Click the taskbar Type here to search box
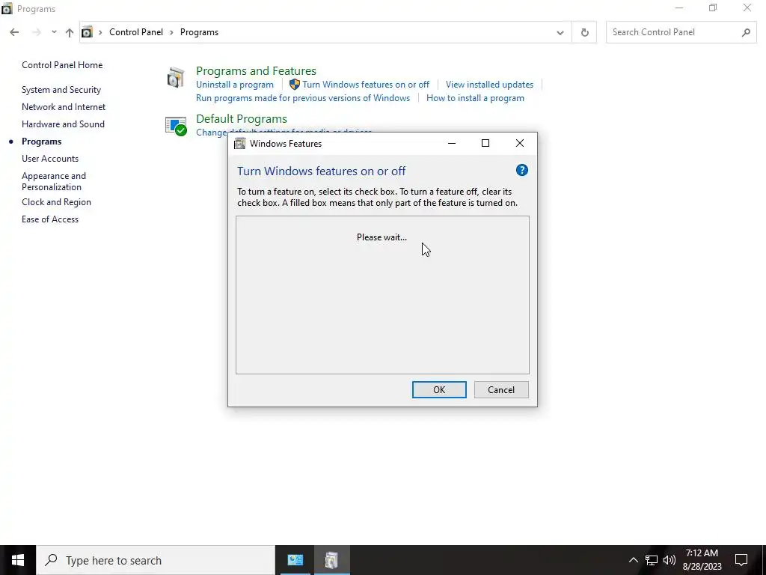This screenshot has width=766, height=575. pyautogui.click(x=156, y=560)
